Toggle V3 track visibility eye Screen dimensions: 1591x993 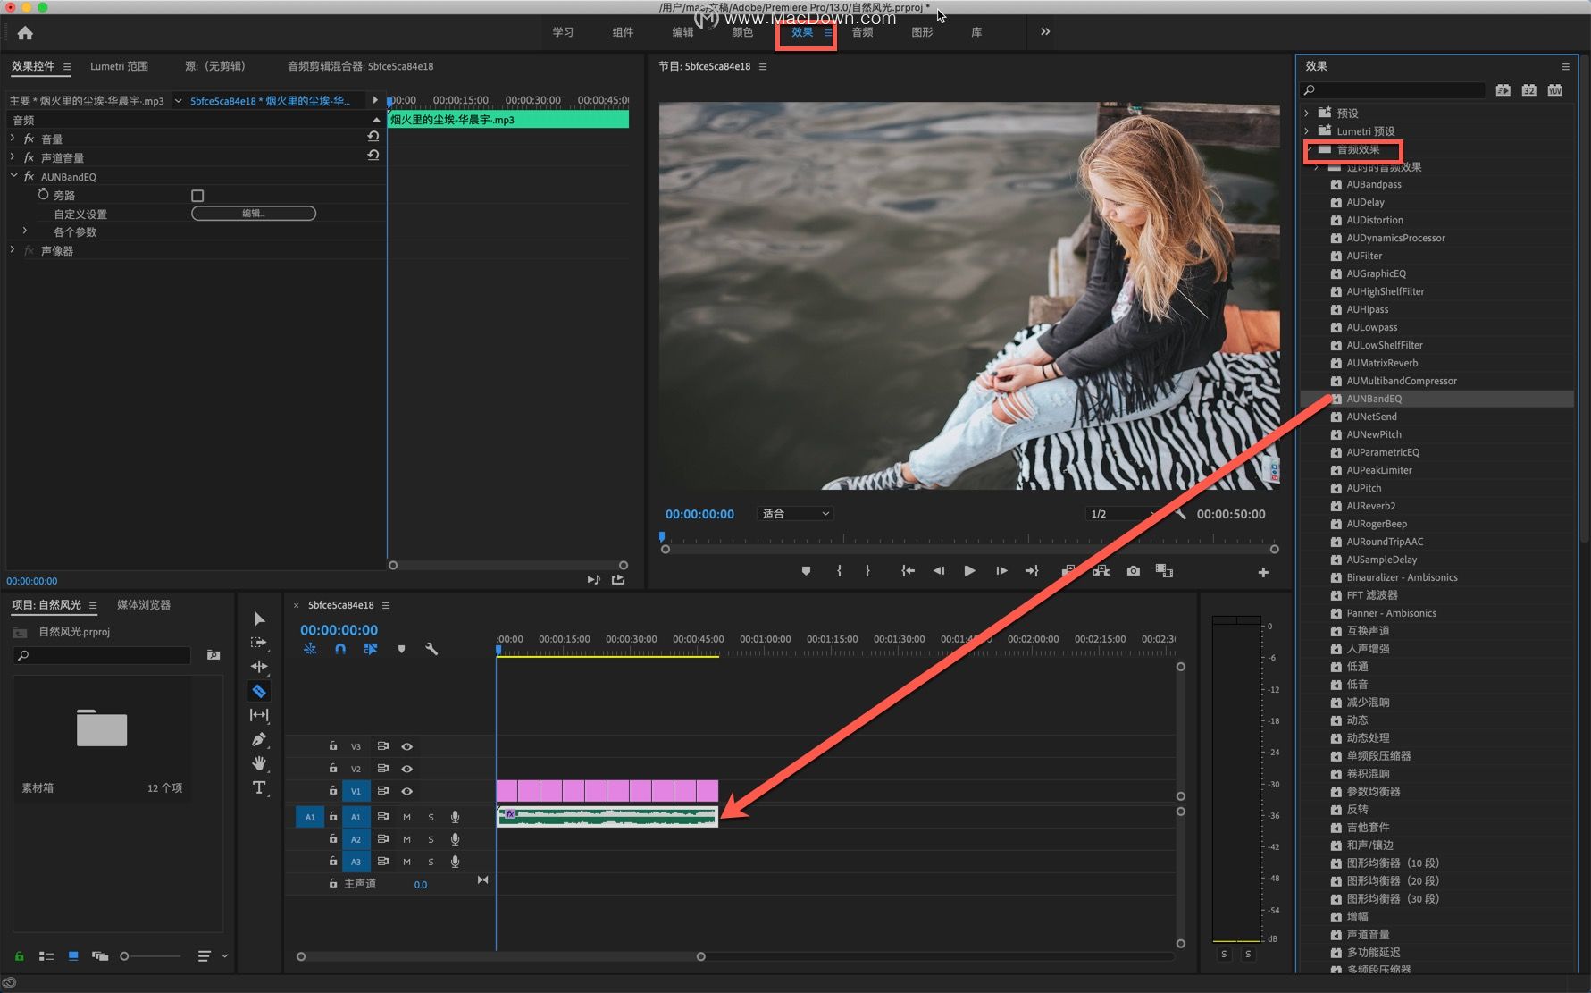(x=407, y=746)
